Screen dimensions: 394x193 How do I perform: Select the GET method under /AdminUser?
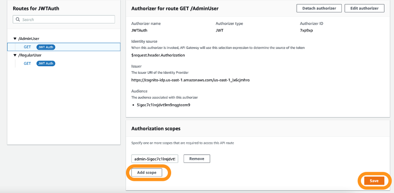[x=27, y=47]
